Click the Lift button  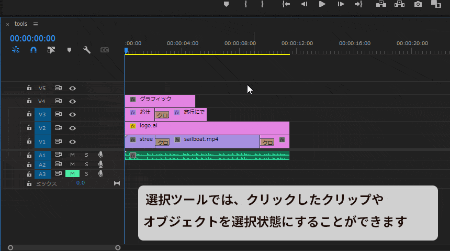tap(381, 4)
